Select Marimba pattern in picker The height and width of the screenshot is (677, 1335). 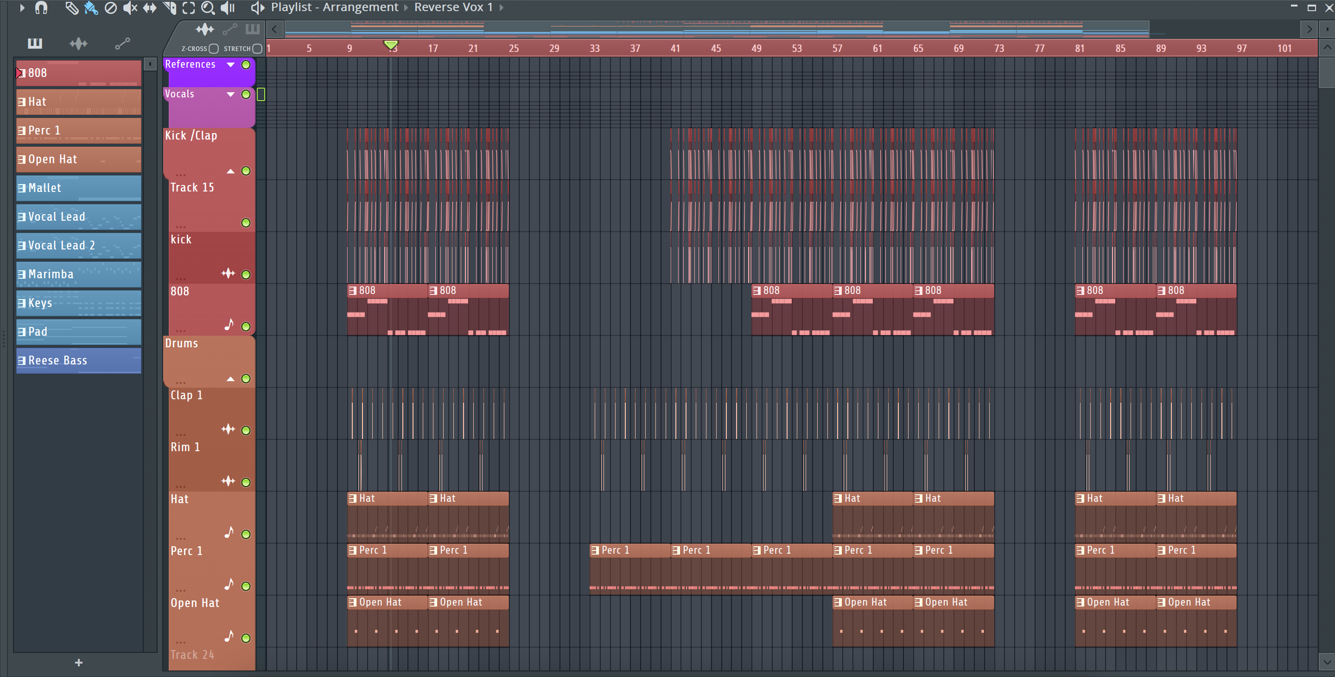(79, 274)
